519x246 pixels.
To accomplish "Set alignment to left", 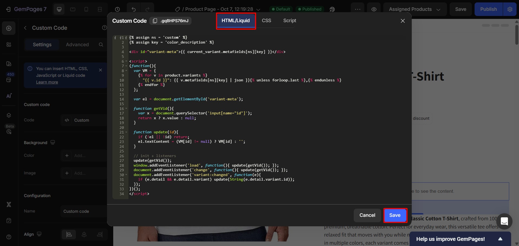I will pos(69,234).
